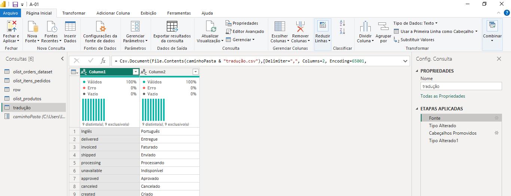
Task: Click Fechar e Aplicar icon
Action: 12,27
